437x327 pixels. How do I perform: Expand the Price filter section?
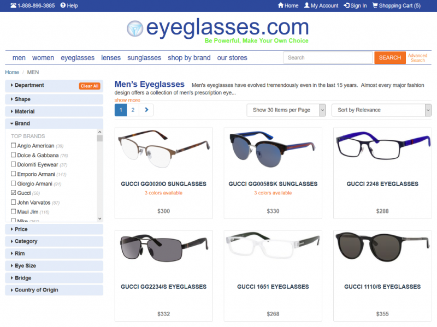pos(54,229)
